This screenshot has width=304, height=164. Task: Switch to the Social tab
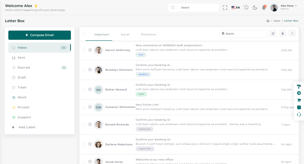coord(125,35)
